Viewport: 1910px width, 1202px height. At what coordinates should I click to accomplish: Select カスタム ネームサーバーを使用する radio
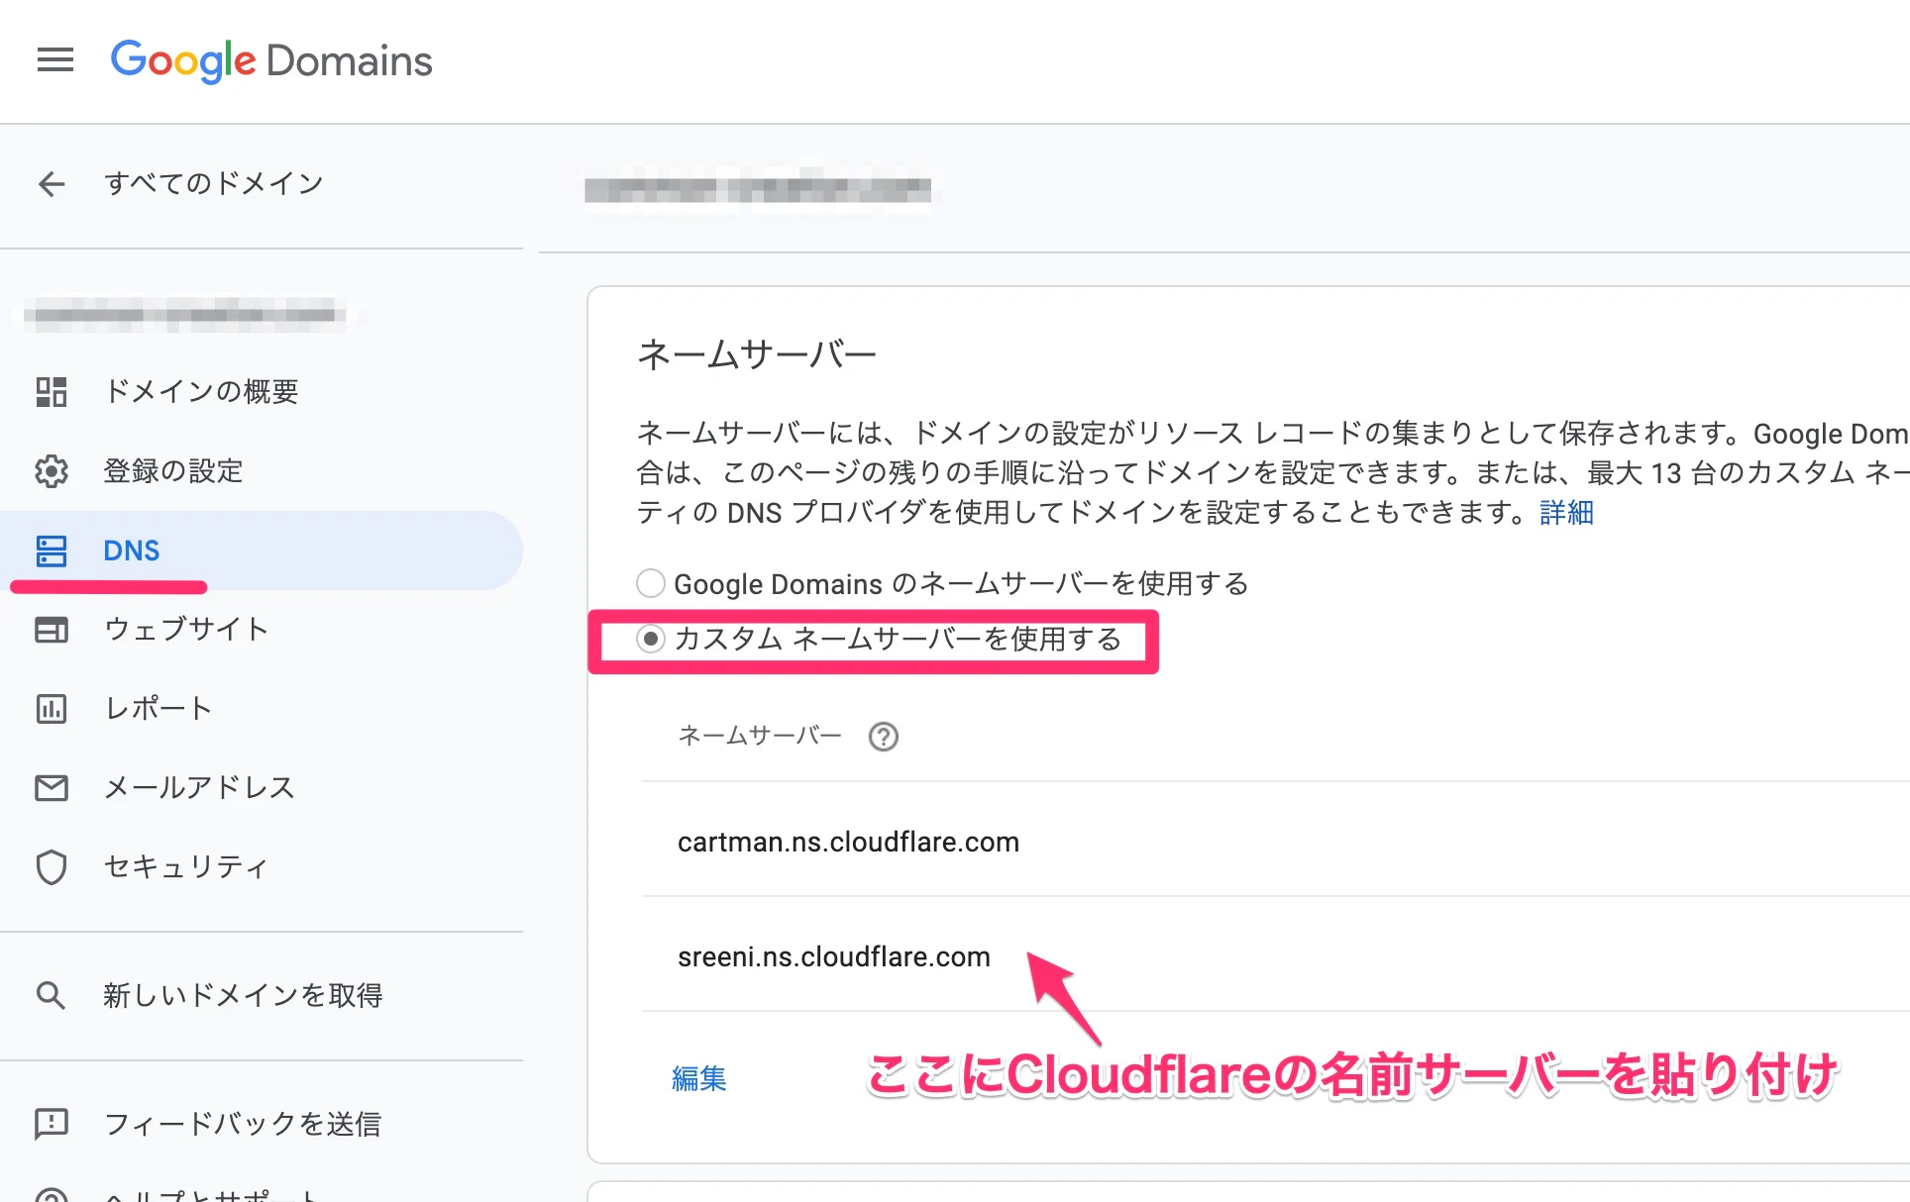click(651, 640)
